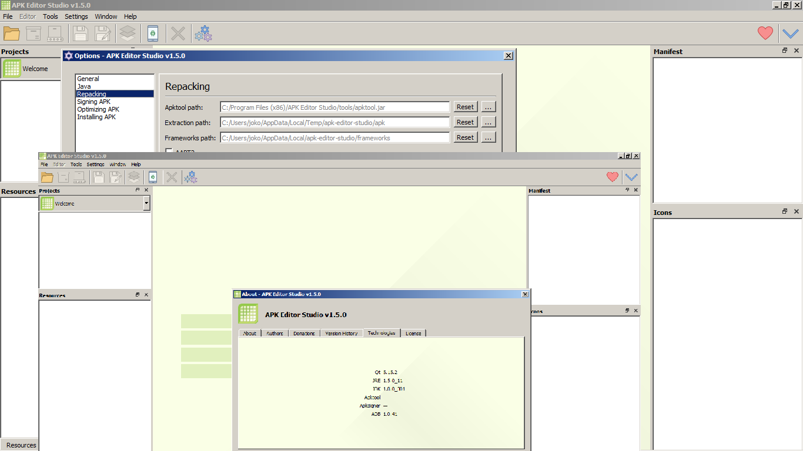Screen dimensions: 803x451
Task: Open an APK via main window folder icon
Action: 12,33
